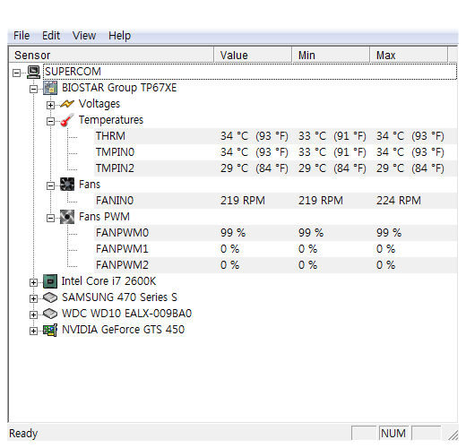Click the Sensor column header
This screenshot has width=466, height=448.
[x=111, y=55]
